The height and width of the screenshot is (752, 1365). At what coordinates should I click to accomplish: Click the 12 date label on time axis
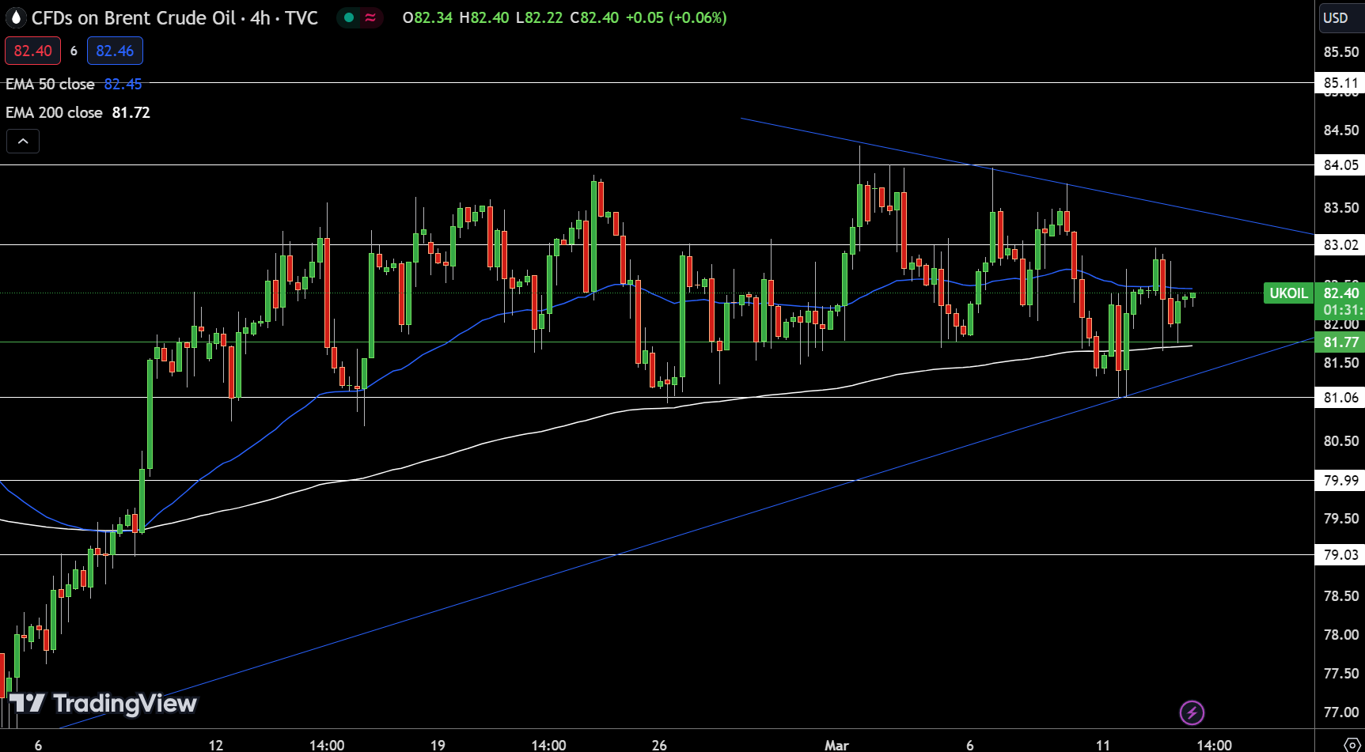pyautogui.click(x=216, y=745)
